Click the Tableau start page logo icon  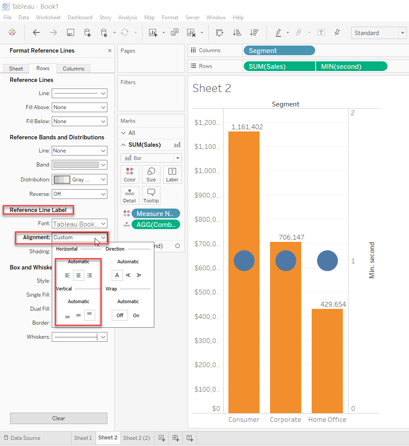(x=12, y=32)
